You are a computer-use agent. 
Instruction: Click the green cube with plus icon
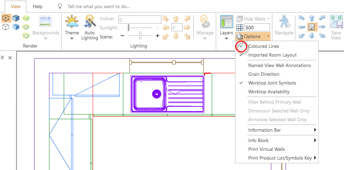pyautogui.click(x=26, y=27)
